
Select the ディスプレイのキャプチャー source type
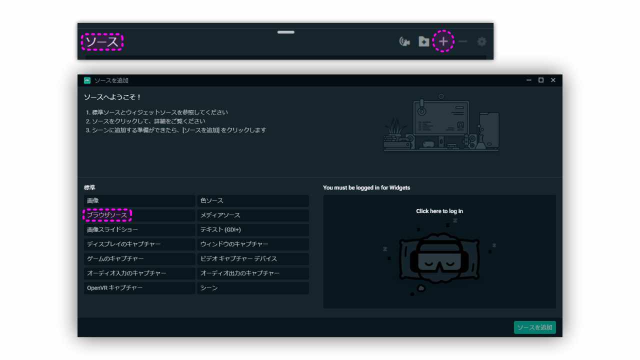(139, 244)
